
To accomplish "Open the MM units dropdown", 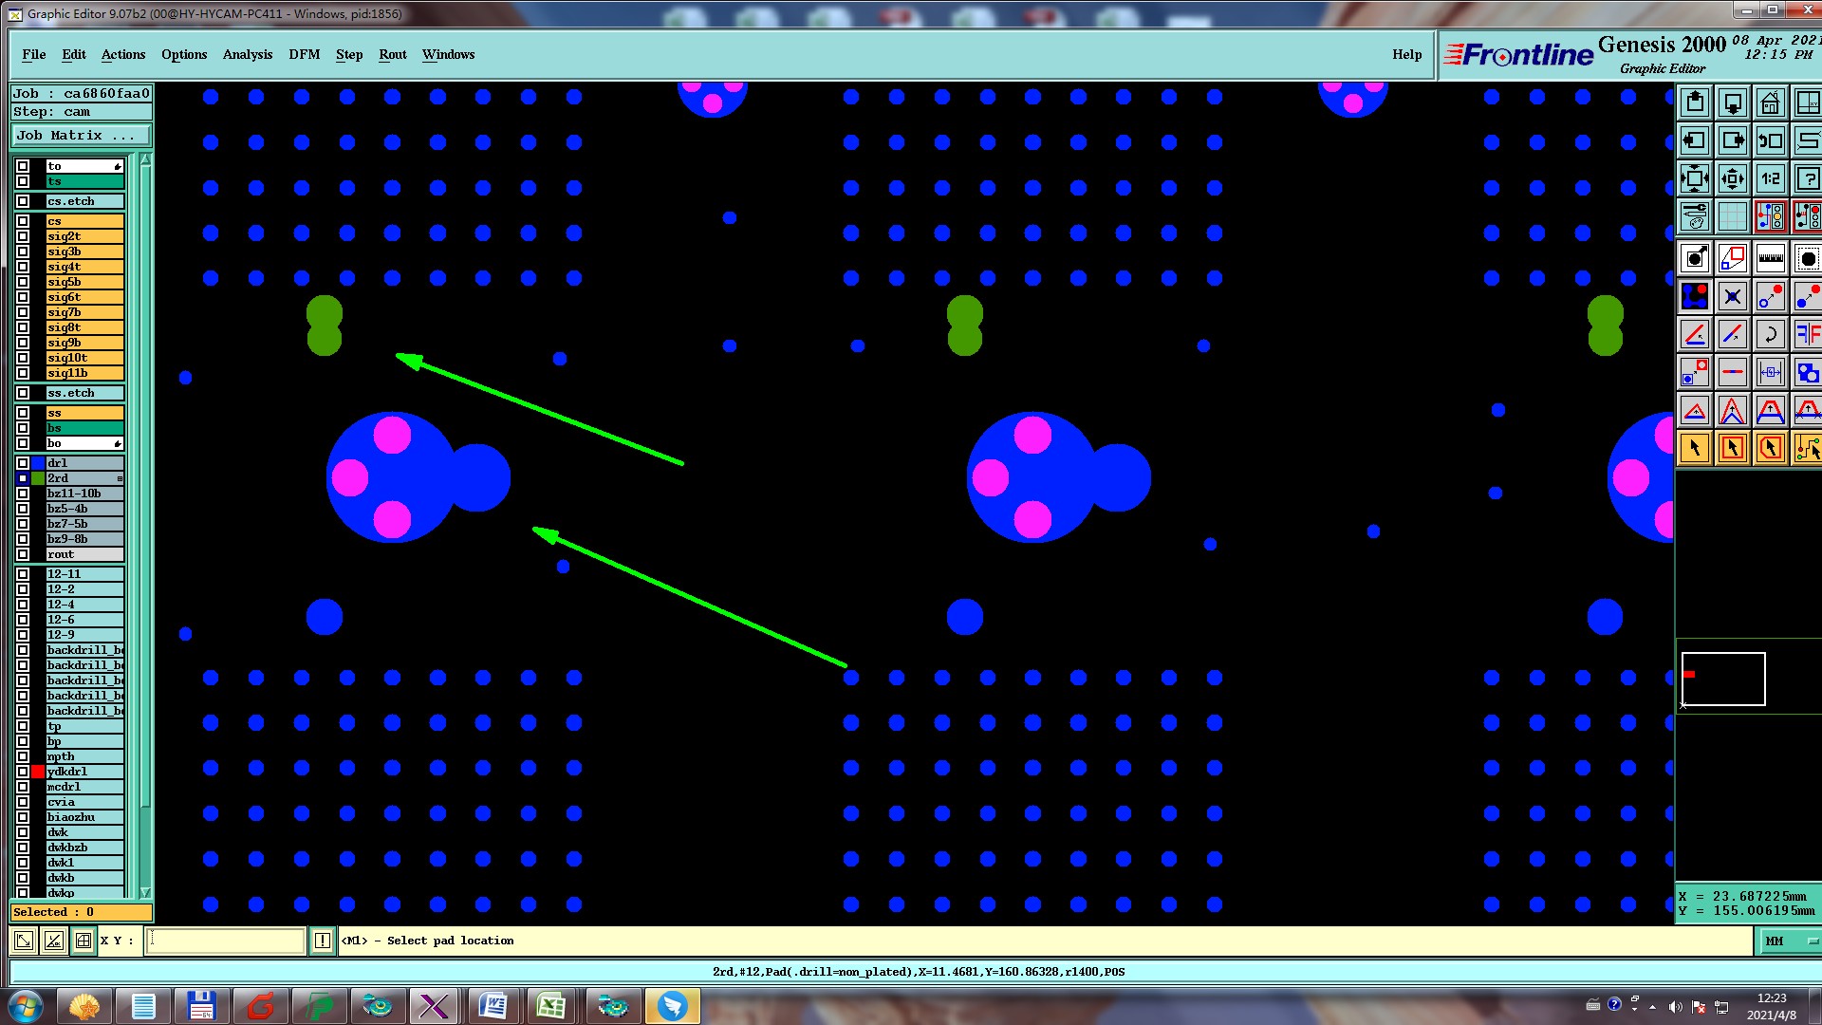I will click(x=1790, y=941).
